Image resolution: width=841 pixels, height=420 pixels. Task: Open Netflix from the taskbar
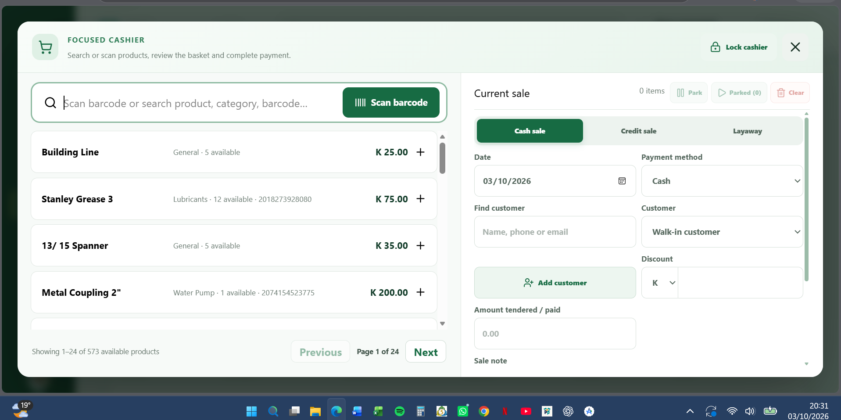505,411
